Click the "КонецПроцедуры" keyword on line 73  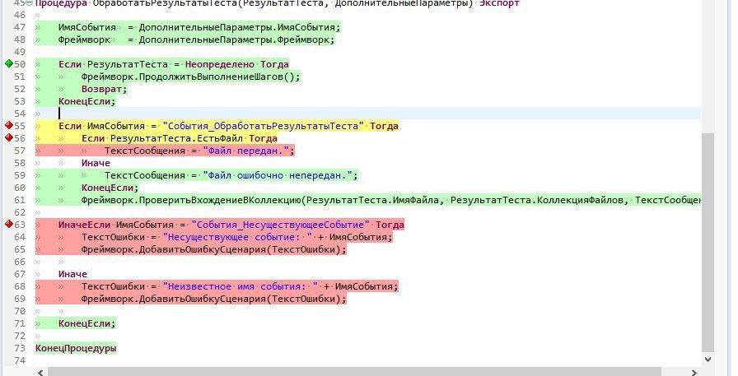click(76, 348)
